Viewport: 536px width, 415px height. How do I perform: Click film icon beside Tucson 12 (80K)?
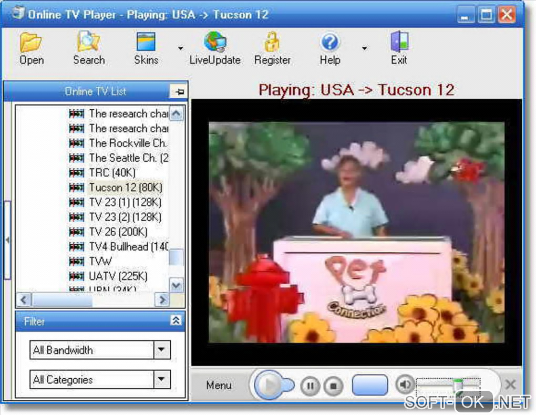77,188
